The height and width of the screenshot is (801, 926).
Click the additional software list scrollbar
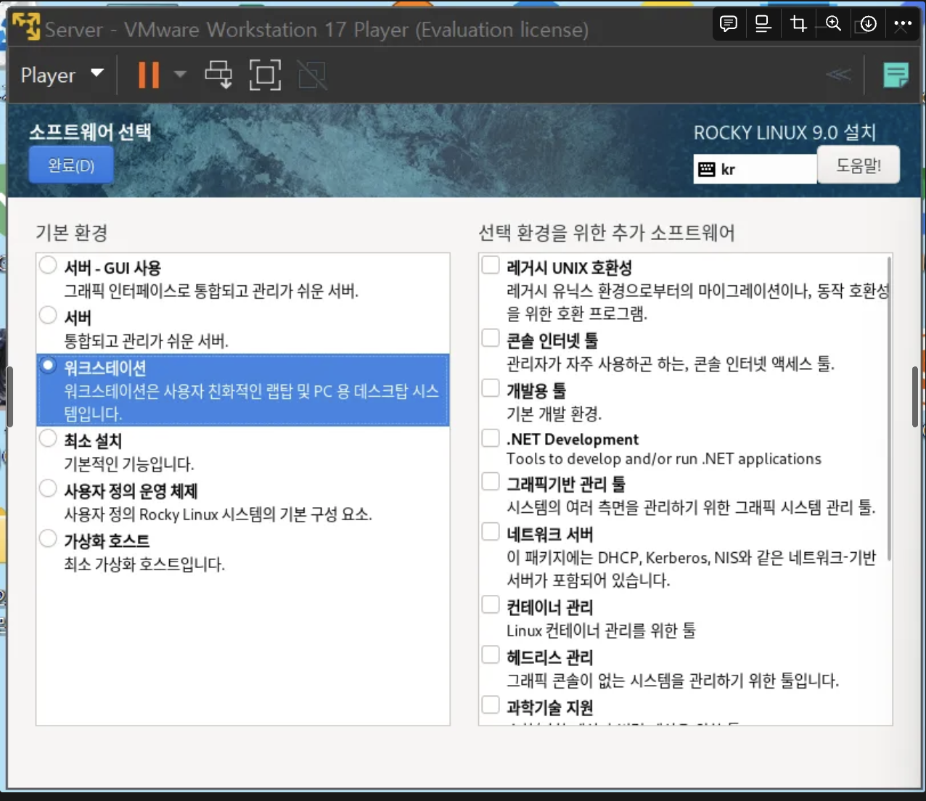pos(889,408)
